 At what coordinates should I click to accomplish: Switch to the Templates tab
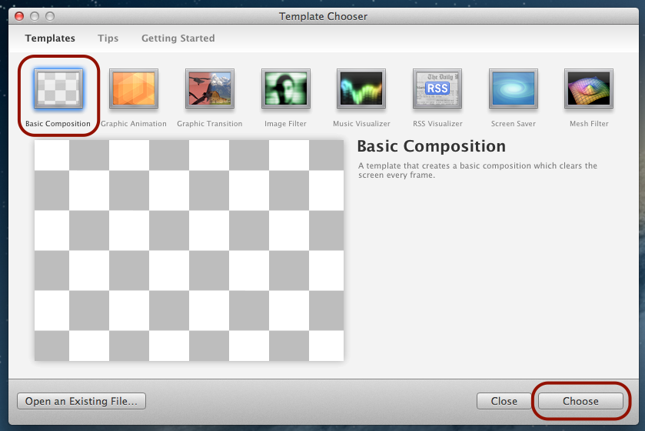(x=50, y=38)
